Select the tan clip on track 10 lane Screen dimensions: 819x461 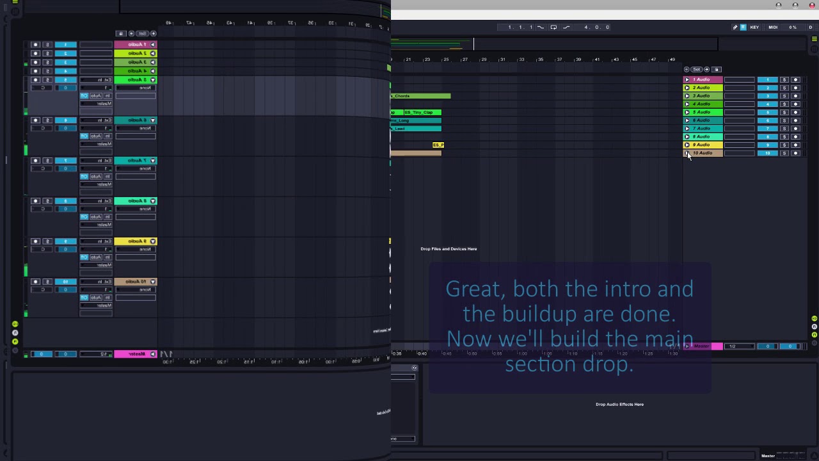coord(416,153)
